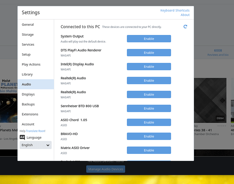
Task: Enable Intel(R) Display Audio
Action: pos(149,67)
